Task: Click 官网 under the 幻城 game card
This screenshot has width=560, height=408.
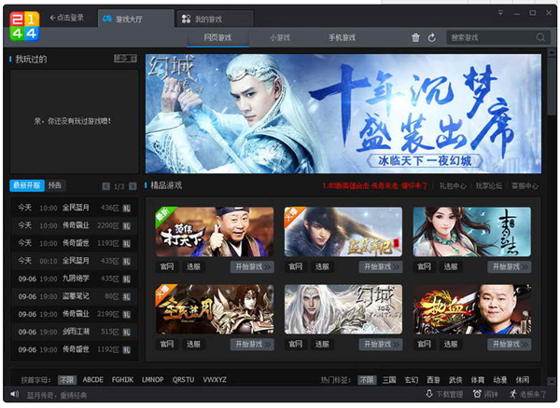Action: [295, 345]
